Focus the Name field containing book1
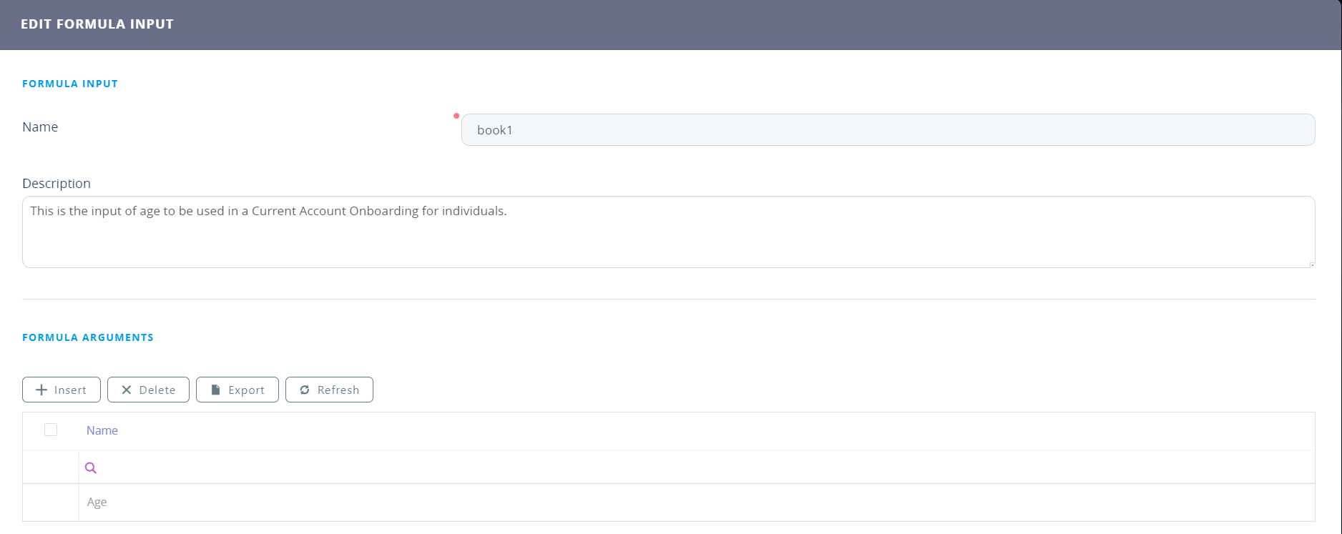Viewport: 1342px width, 534px height. [887, 130]
